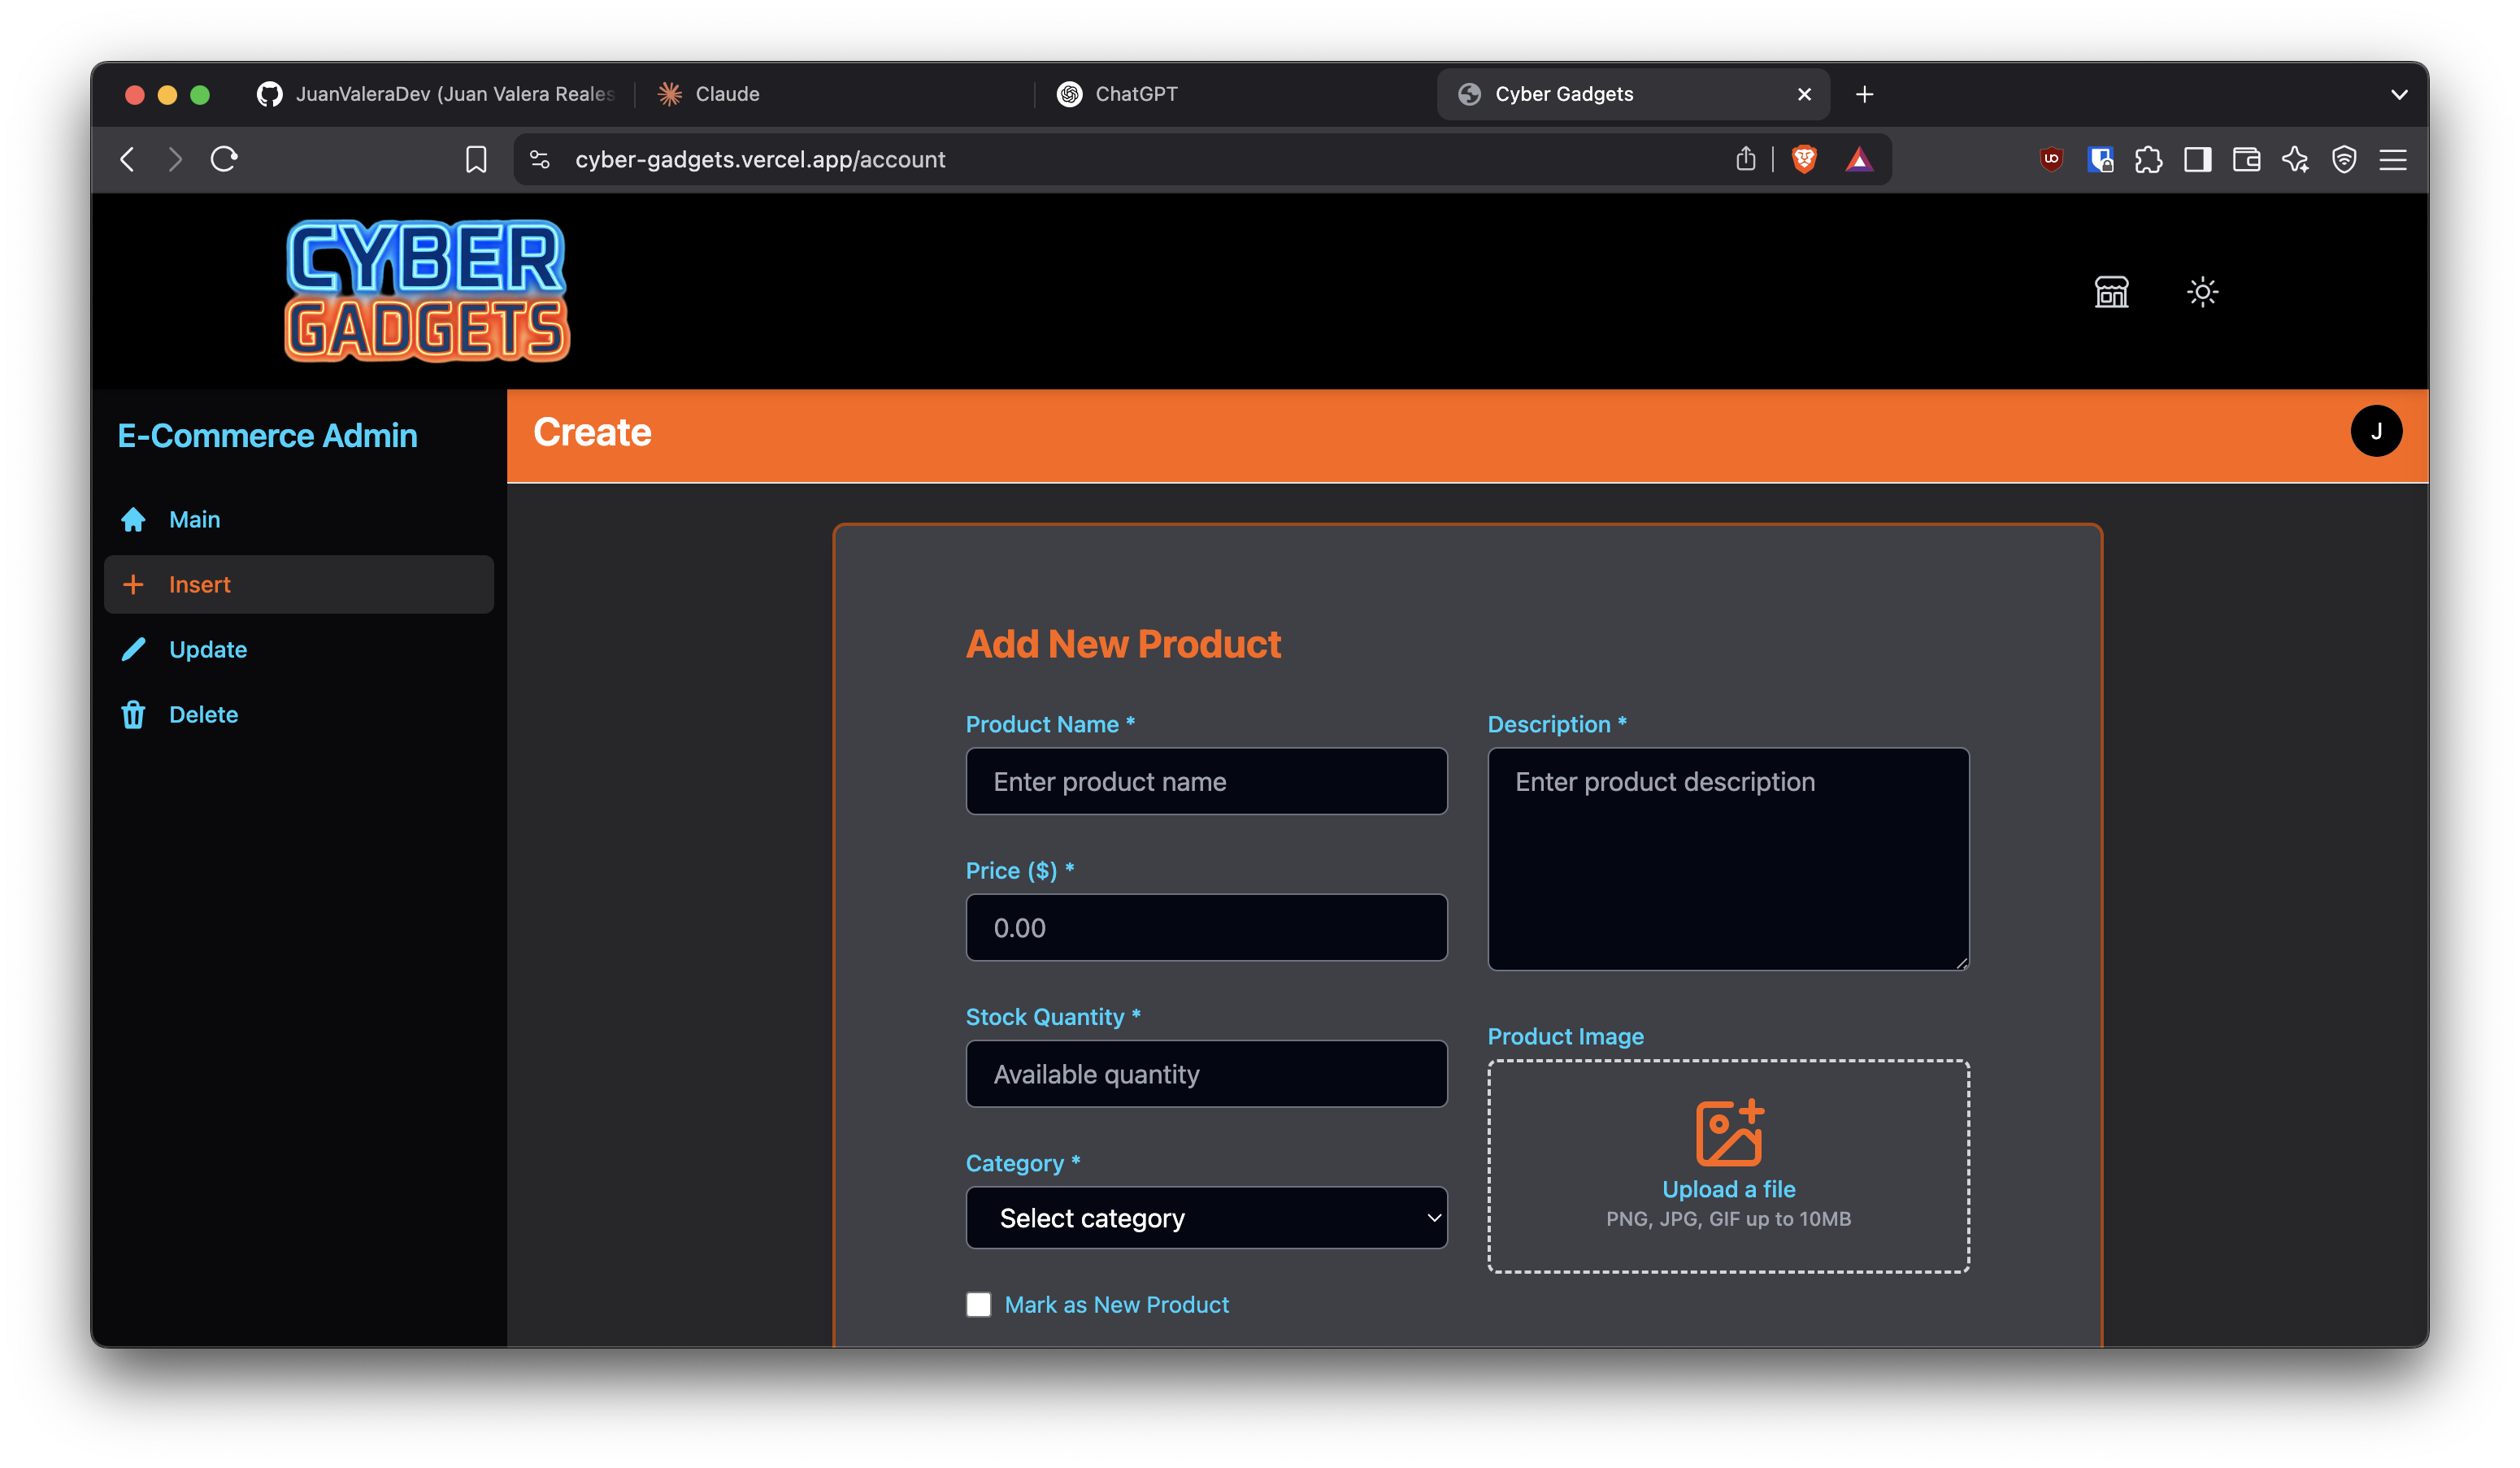Open the tab search chevron
The image size is (2520, 1468).
click(x=2398, y=94)
